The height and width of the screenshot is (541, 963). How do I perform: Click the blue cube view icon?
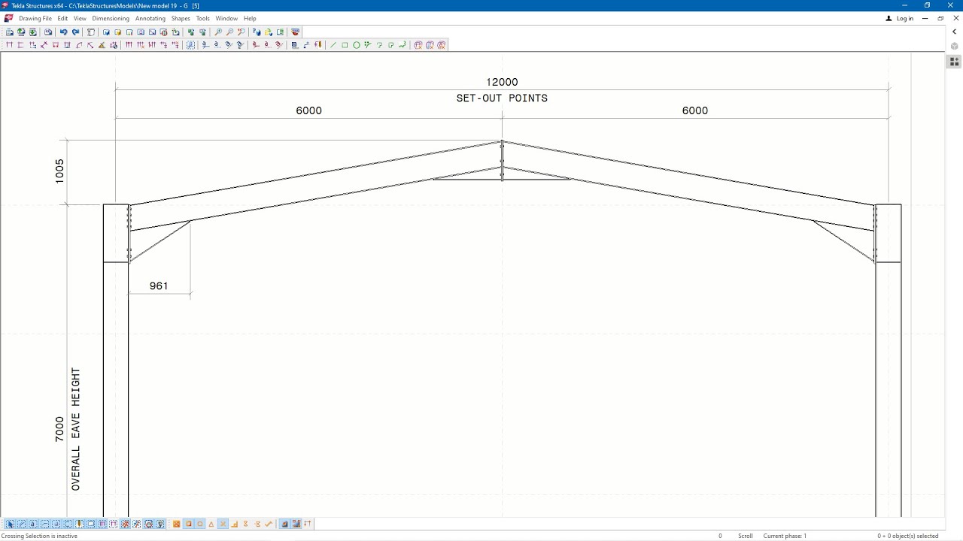click(x=106, y=32)
